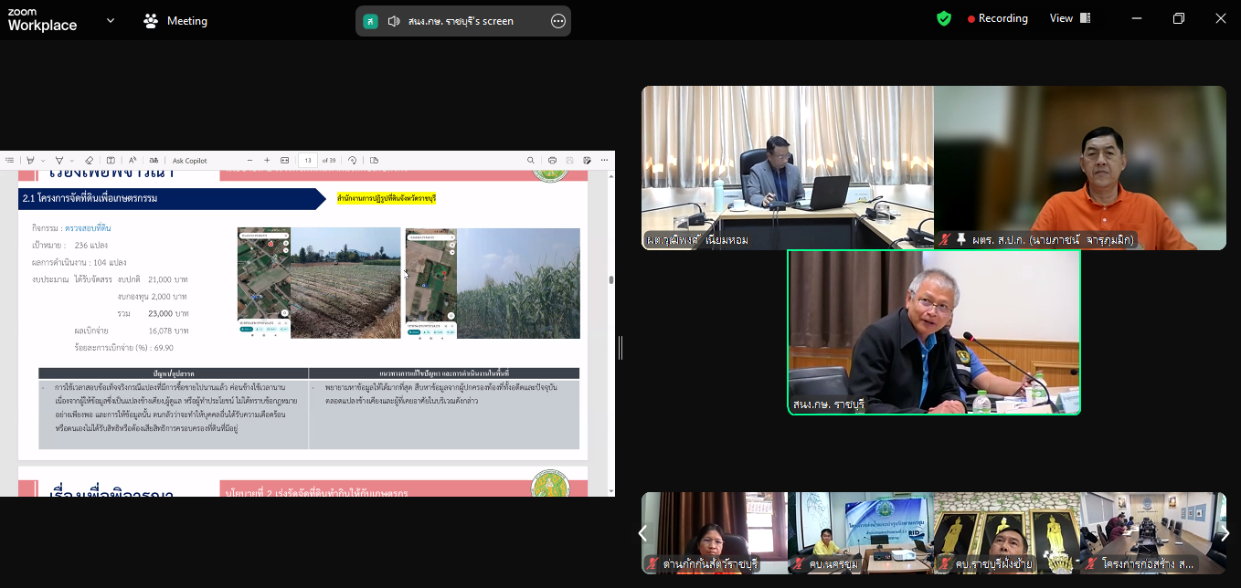1241x588 pixels.
Task: Select the eraser tool in PDF toolbar
Action: 89,161
